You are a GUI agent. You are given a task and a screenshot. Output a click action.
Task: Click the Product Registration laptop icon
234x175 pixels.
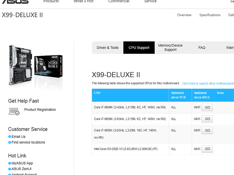point(14,111)
